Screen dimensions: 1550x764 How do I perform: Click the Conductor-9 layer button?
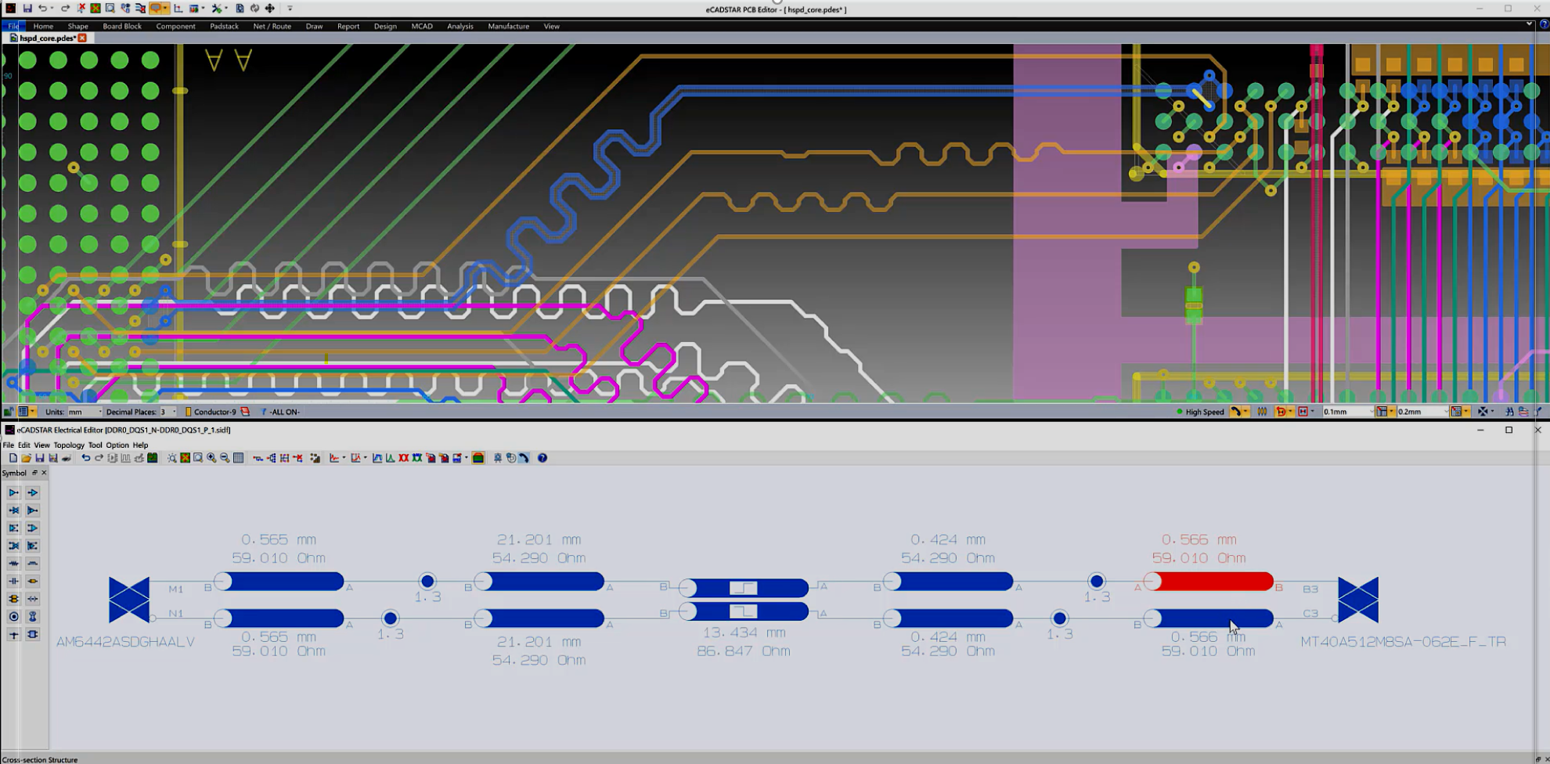pyautogui.click(x=214, y=412)
